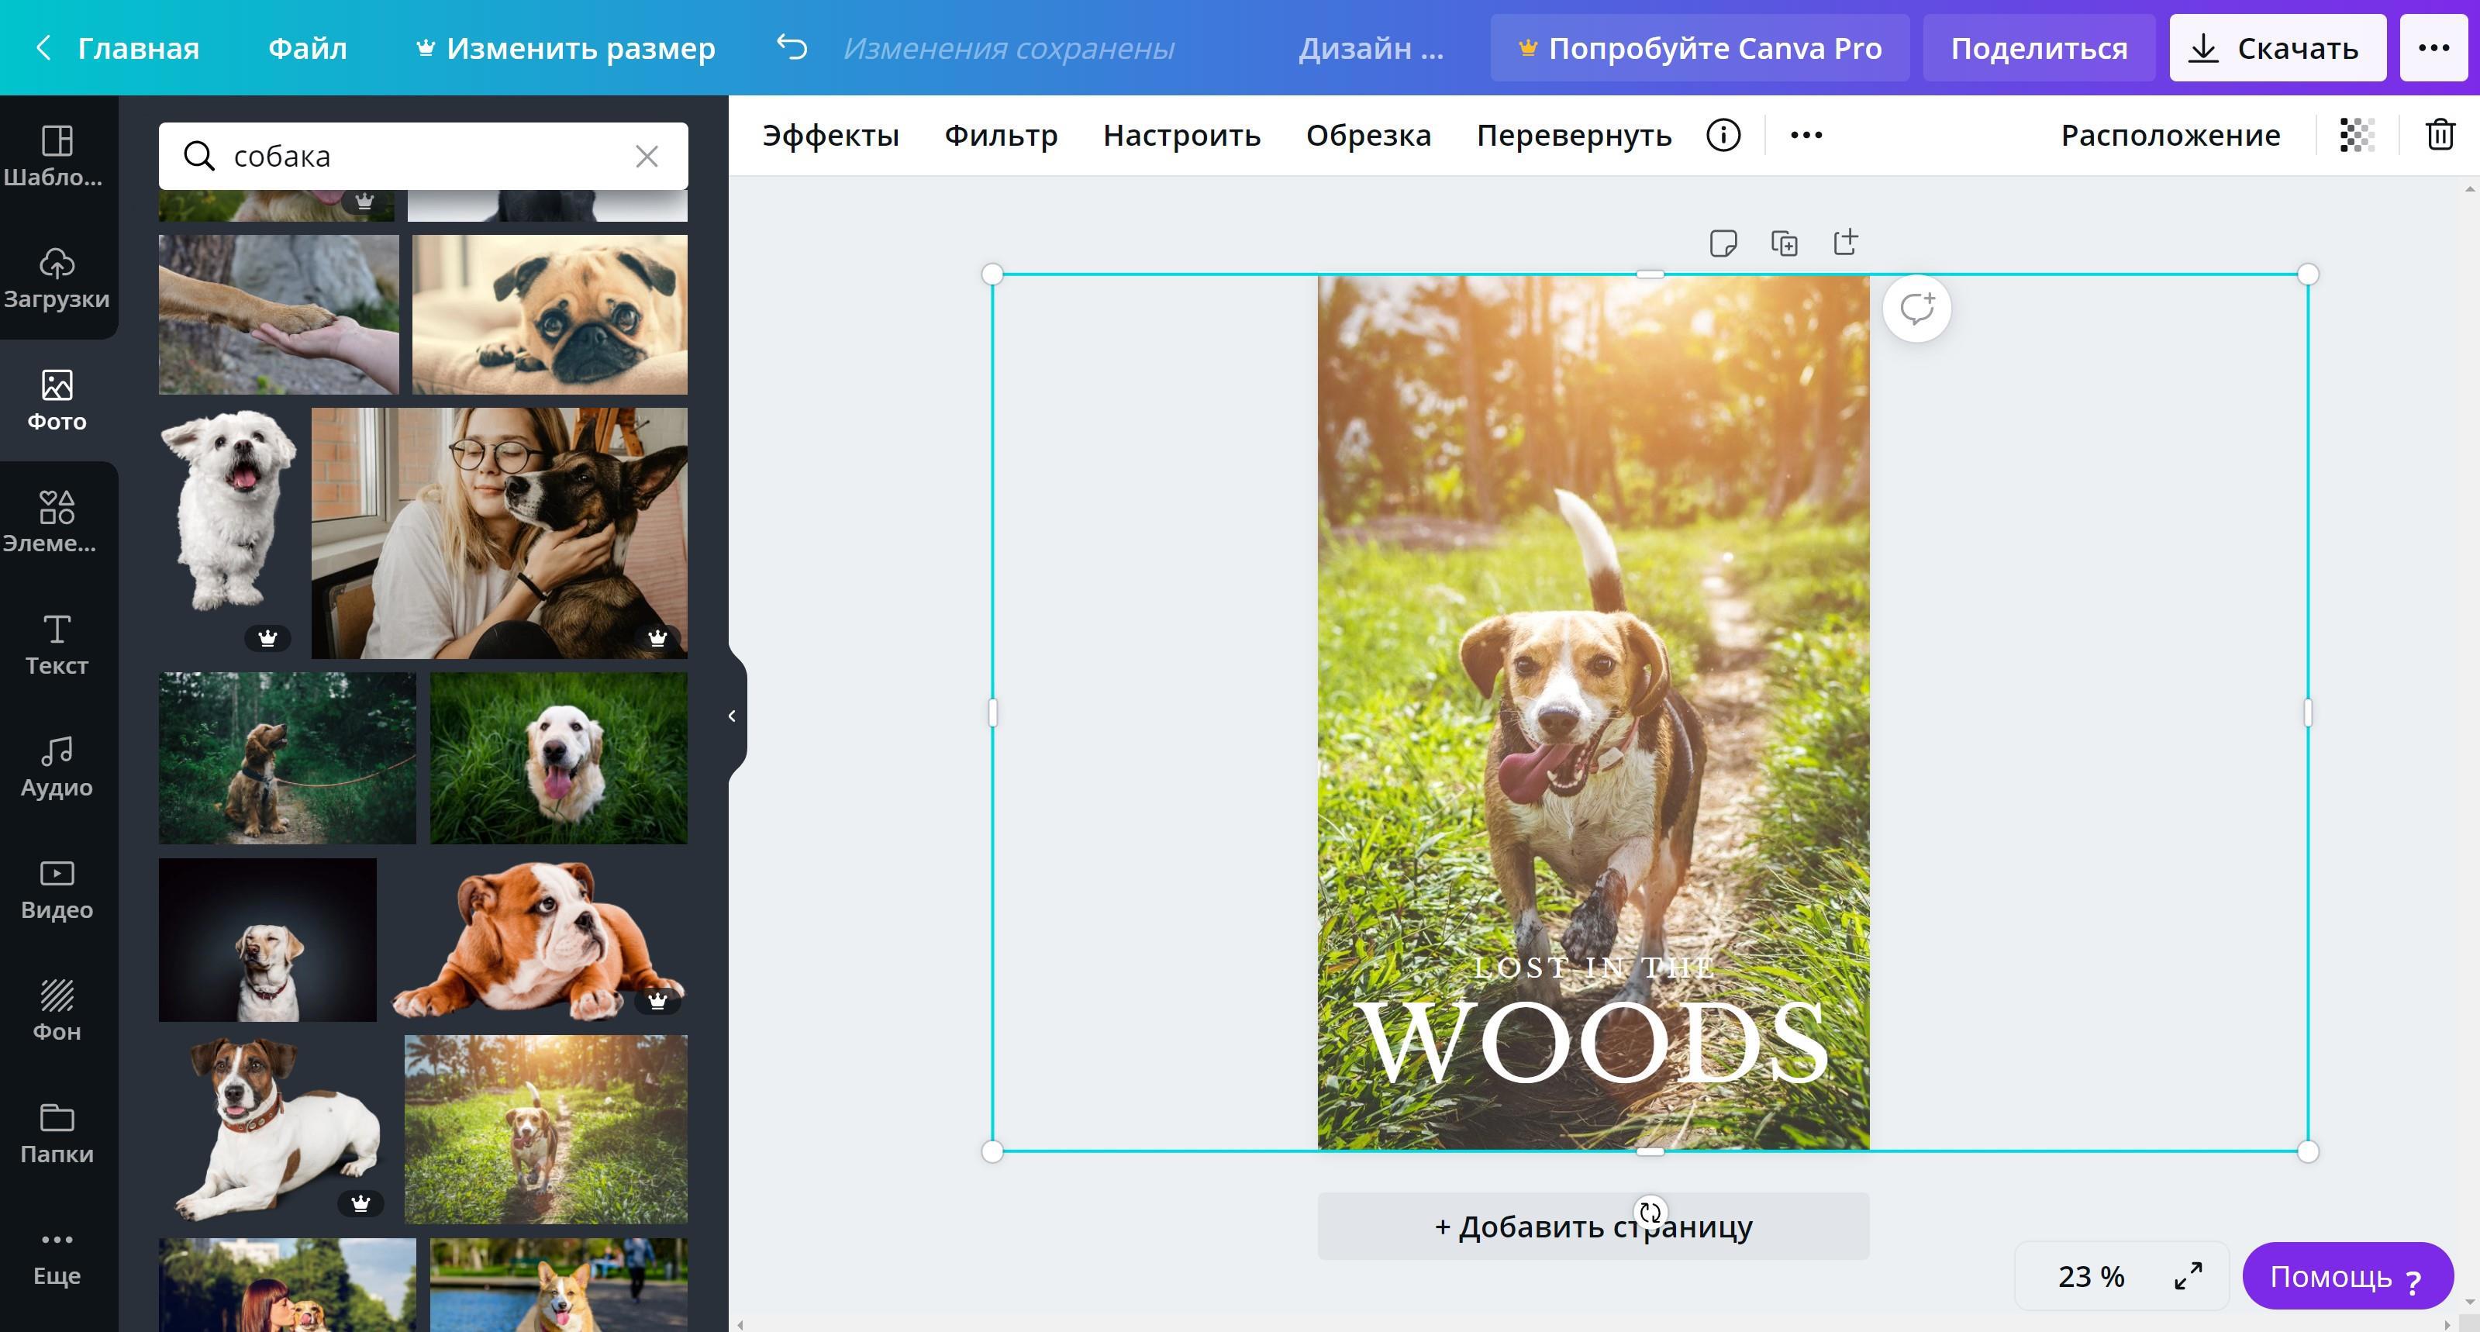Open the 23 % zoom menu
This screenshot has height=1332, width=2480.
(x=2090, y=1276)
